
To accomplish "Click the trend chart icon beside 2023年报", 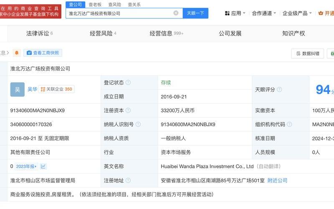I will pos(43,166).
